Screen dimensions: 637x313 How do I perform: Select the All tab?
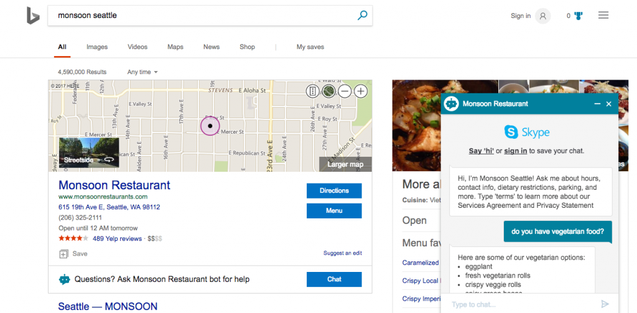click(62, 47)
